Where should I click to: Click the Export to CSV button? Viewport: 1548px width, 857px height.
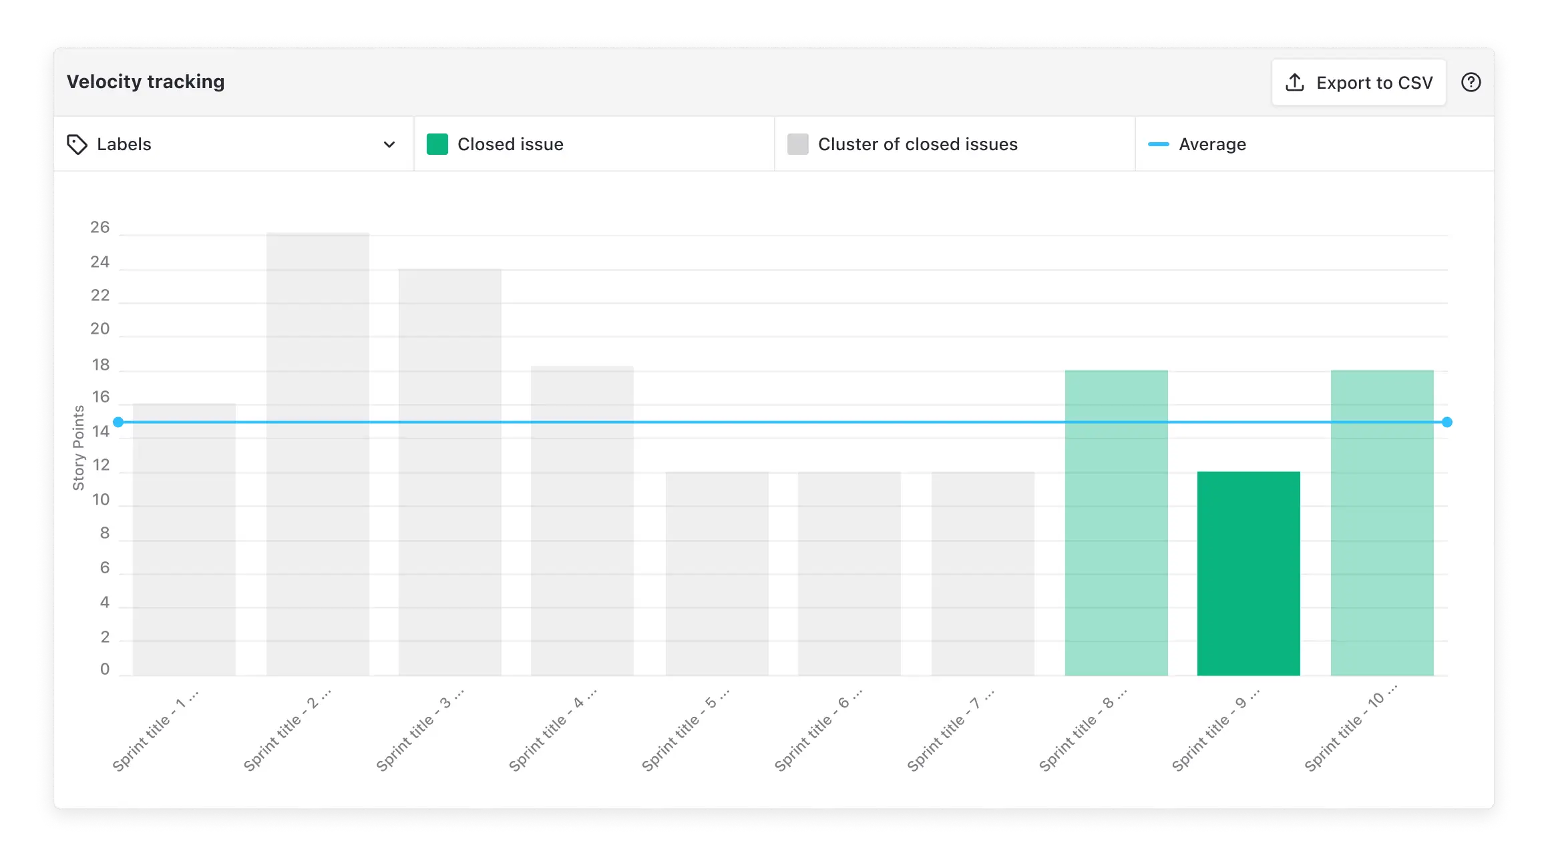coord(1358,82)
